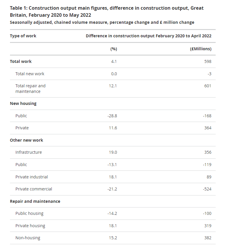This screenshot has width=228, height=246.
Task: Click the 18.1 percentage for Private housing
Action: pyautogui.click(x=113, y=226)
